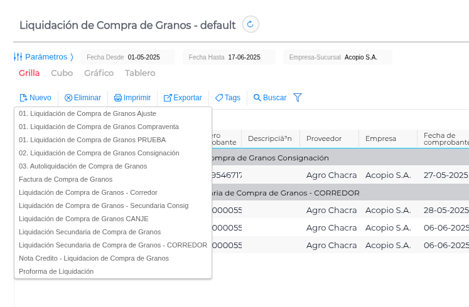Viewport: 469px width, 307px height.
Task: Click the refresh icon beside the title
Action: tap(251, 24)
